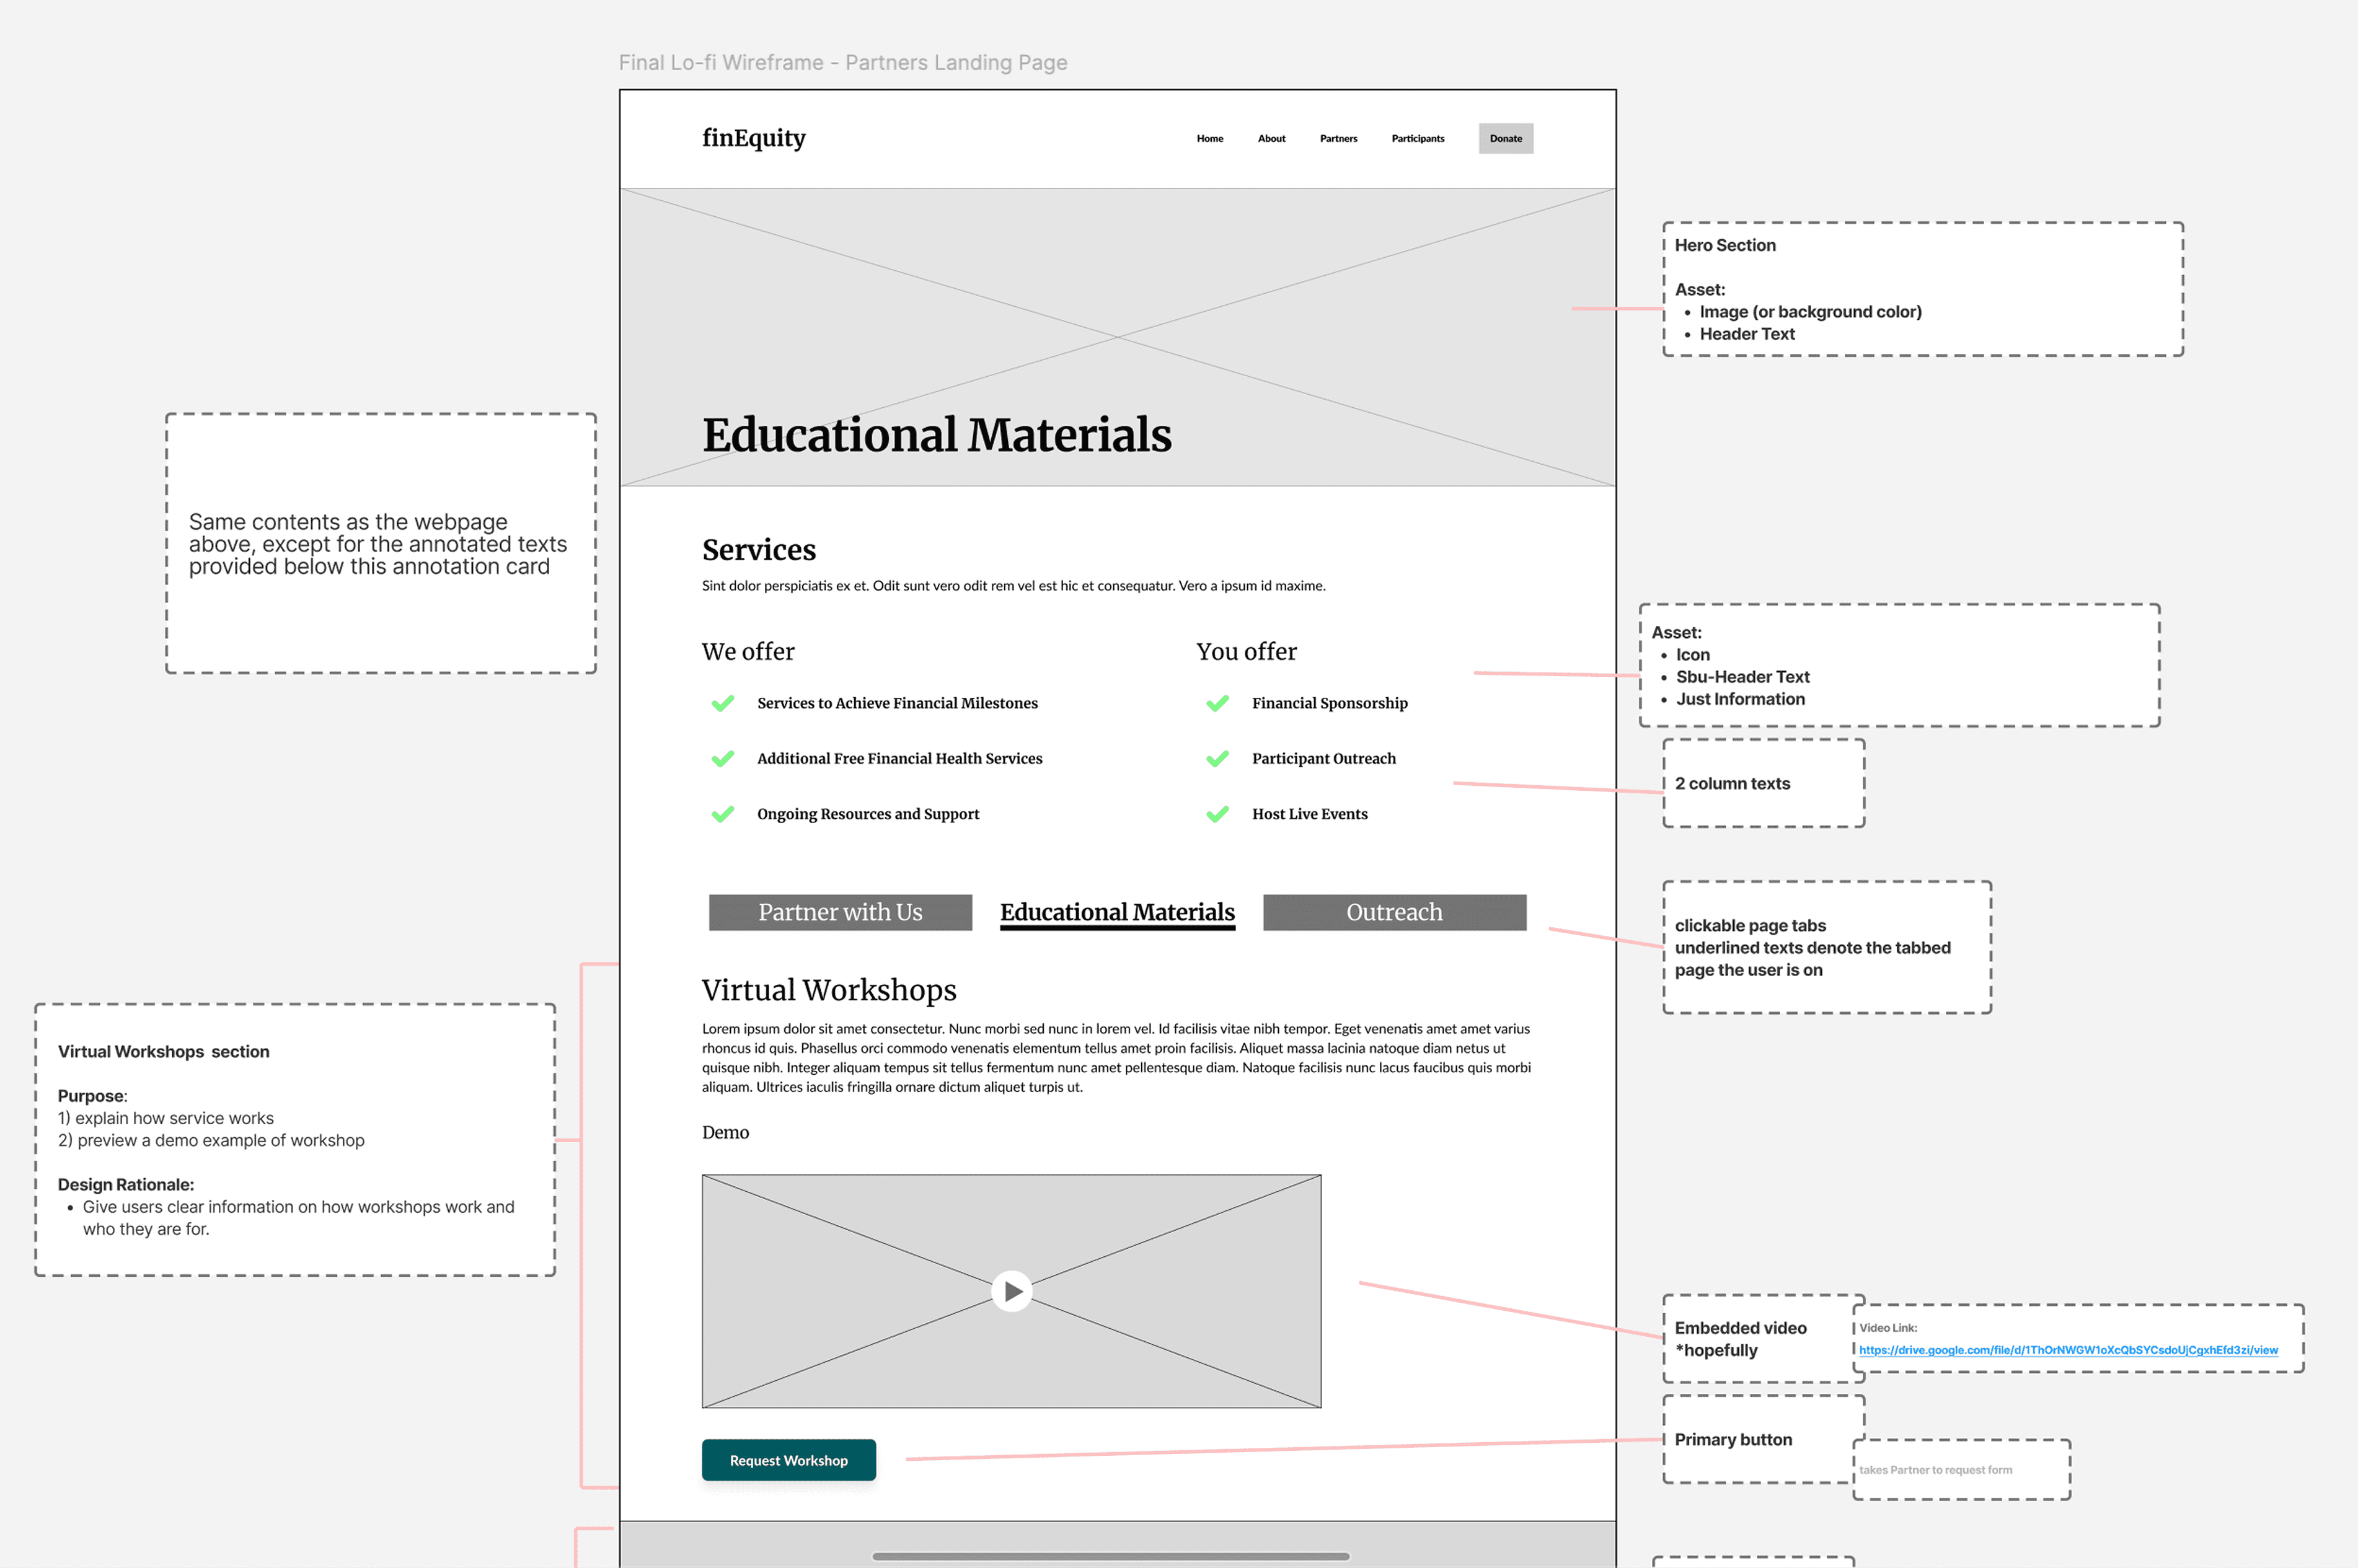Click the Request Workshop button
The height and width of the screenshot is (1568, 2358).
788,1460
